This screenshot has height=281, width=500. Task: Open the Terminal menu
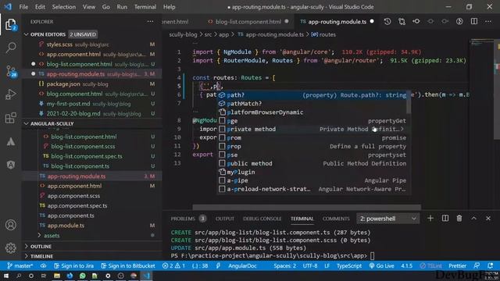145,7
